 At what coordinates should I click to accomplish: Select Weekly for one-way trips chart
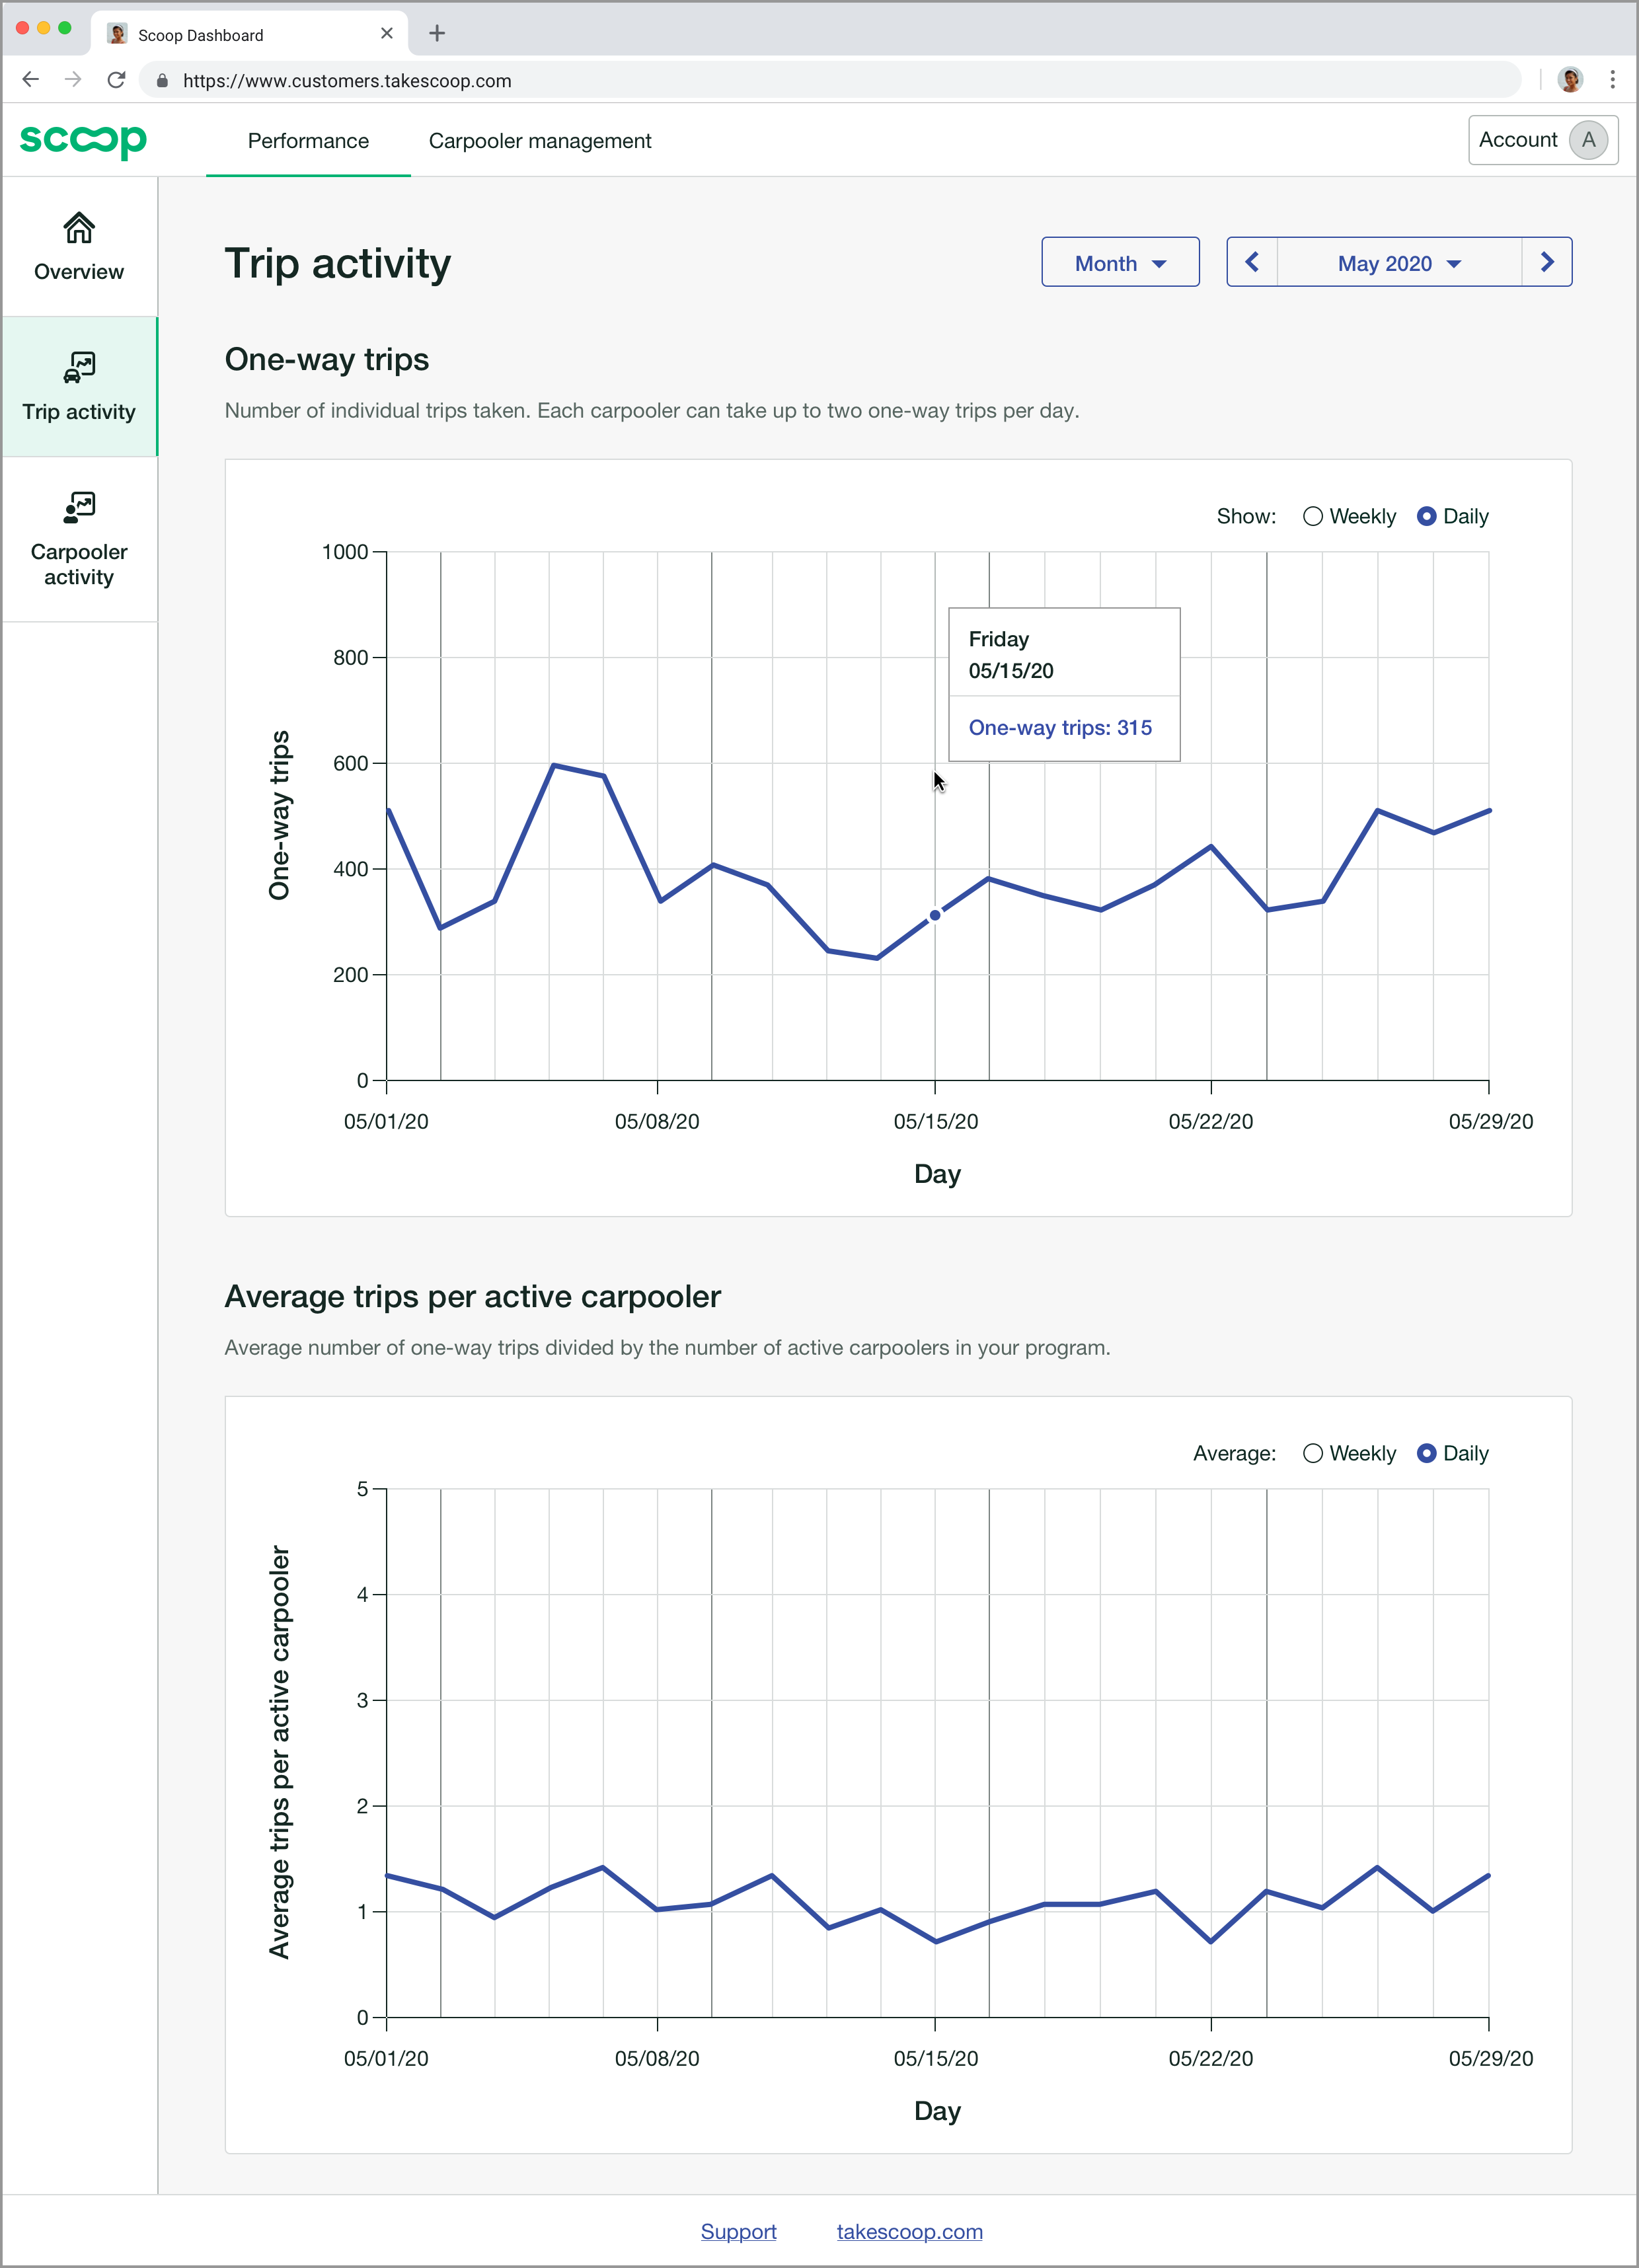pyautogui.click(x=1313, y=517)
